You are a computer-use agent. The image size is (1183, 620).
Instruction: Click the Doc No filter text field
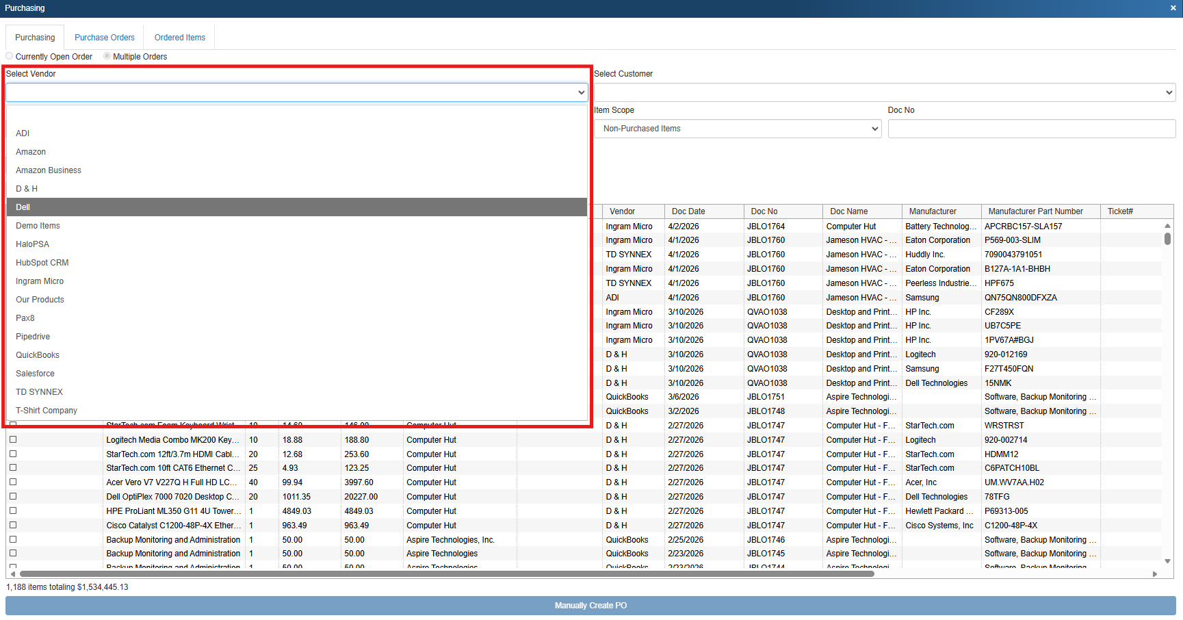pos(1031,129)
